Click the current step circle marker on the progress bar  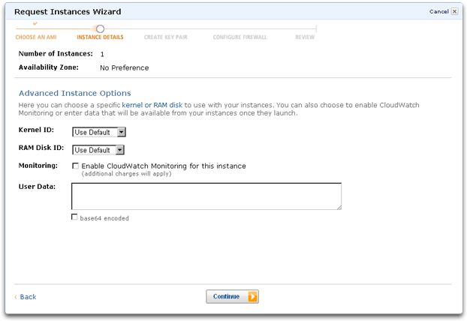pos(100,28)
